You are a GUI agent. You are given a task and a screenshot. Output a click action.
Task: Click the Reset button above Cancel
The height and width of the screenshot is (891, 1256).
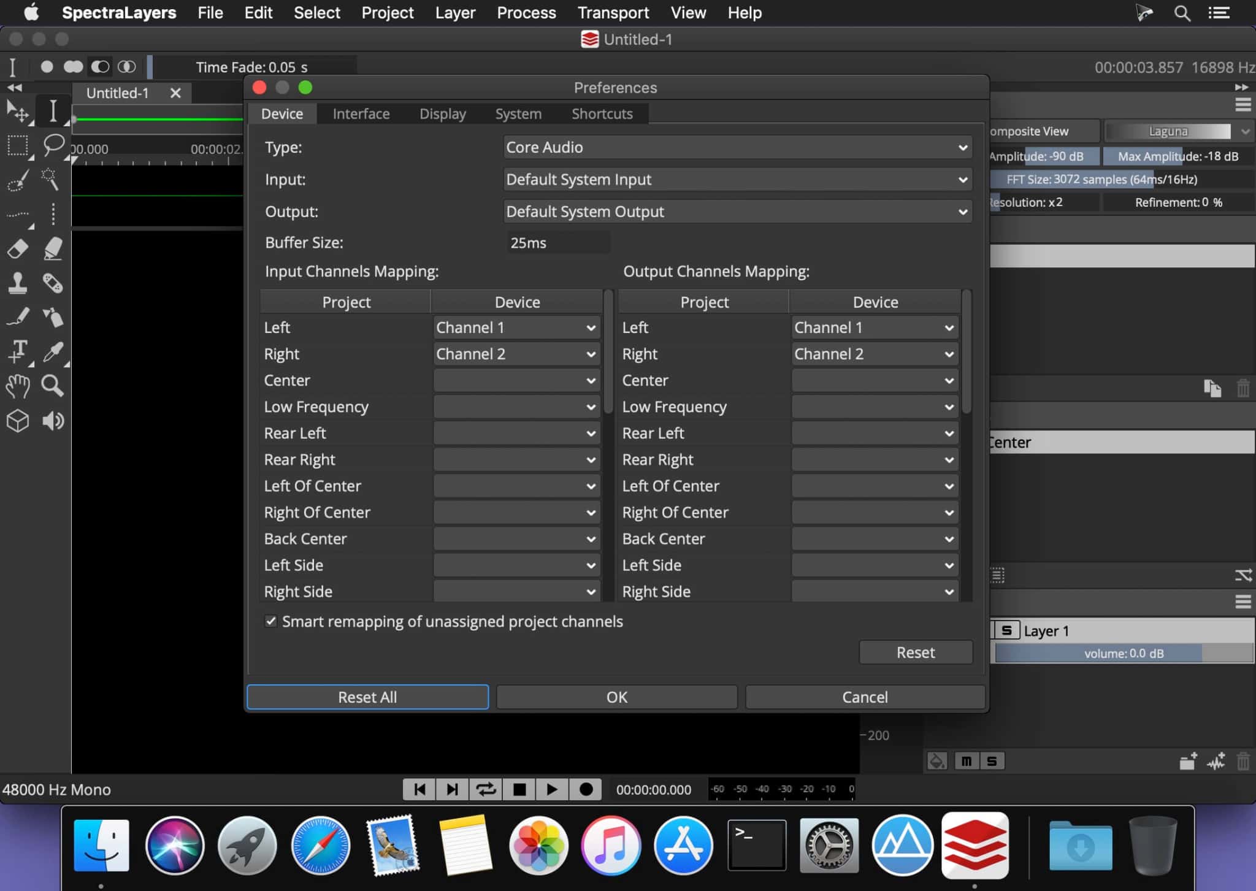pos(916,652)
